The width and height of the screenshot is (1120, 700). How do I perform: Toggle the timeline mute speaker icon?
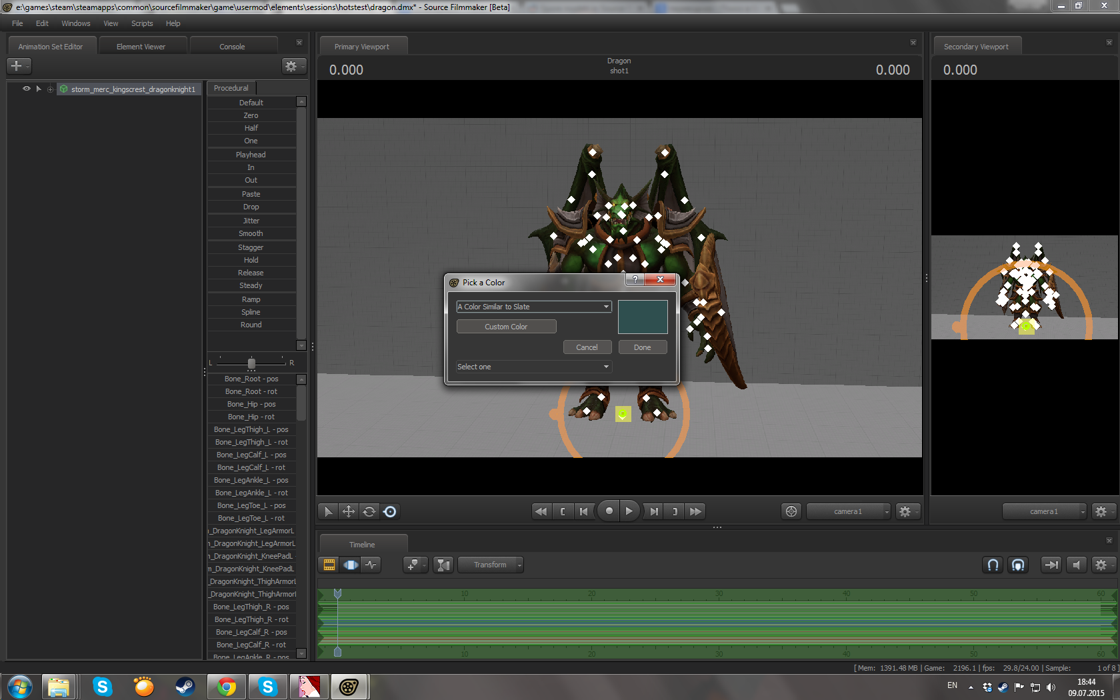click(1076, 565)
